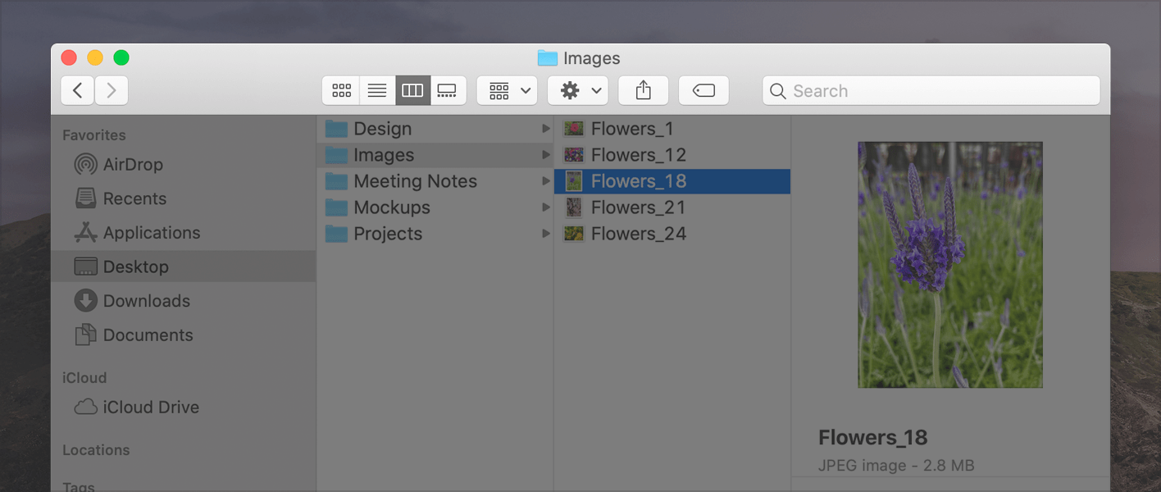Click the Favorites sidebar heading
Image resolution: width=1161 pixels, height=492 pixels.
coord(94,135)
